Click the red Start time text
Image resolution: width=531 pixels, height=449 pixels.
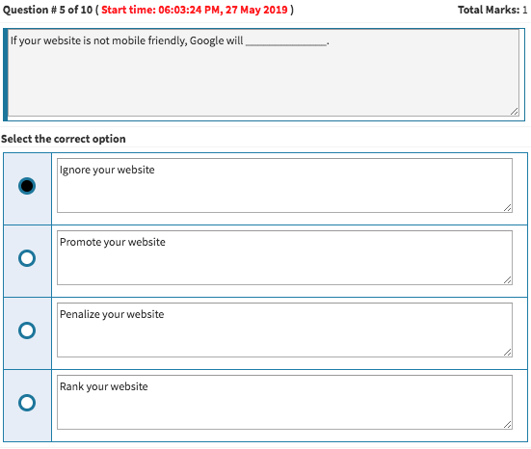click(x=195, y=10)
